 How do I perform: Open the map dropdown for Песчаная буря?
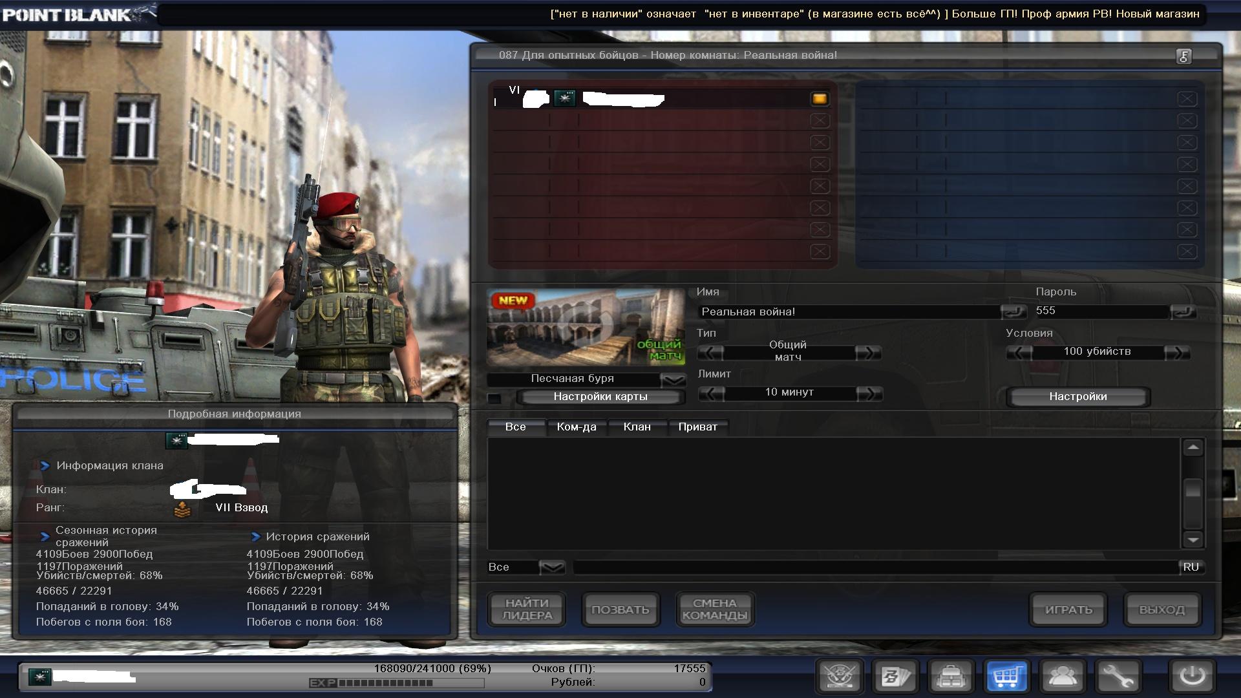674,379
